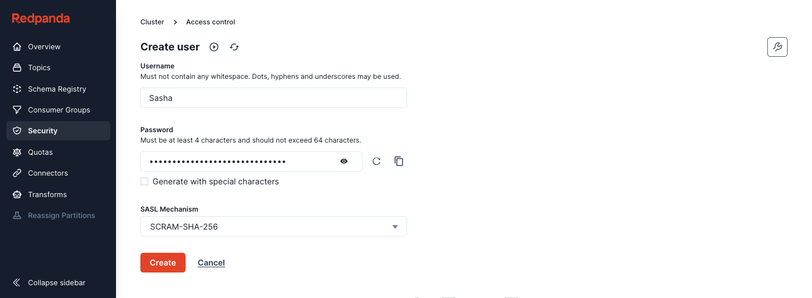Click the Connectors link icon
Viewport: 812px width, 298px height.
tap(17, 173)
